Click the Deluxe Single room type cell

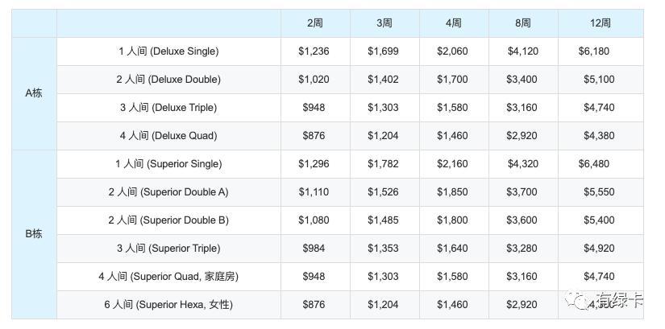(168, 51)
